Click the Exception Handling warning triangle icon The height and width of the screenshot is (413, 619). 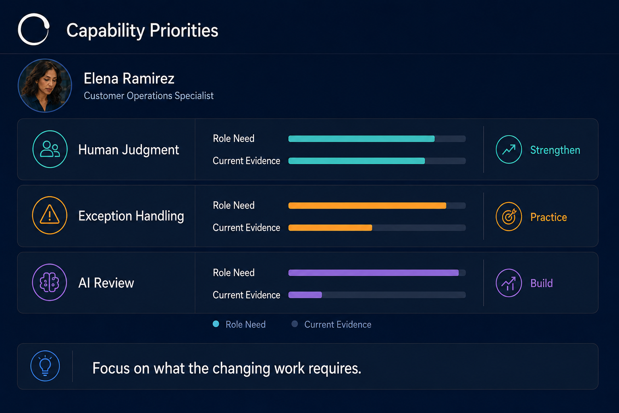point(50,215)
